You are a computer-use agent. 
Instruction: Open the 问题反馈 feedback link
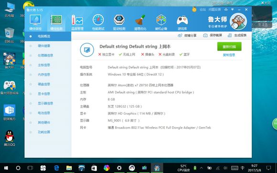[214, 10]
